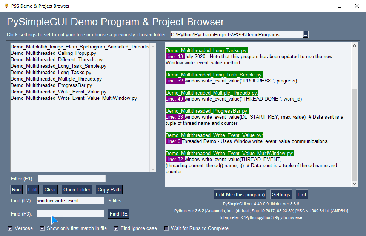Click the lightbulb icon in the title bar
Screen dimensions: 366x236
point(6,6)
